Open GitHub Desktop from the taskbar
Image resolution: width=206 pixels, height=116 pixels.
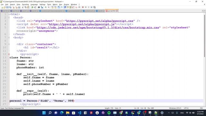coord(103,113)
